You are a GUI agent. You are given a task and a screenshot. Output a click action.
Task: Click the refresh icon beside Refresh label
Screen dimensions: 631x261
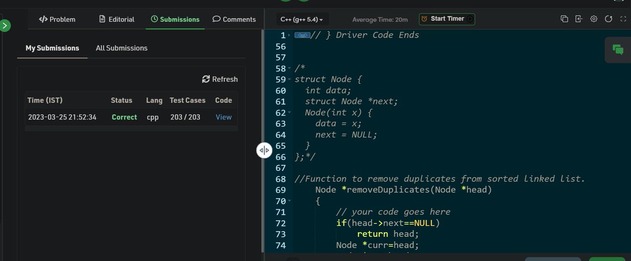click(x=206, y=79)
